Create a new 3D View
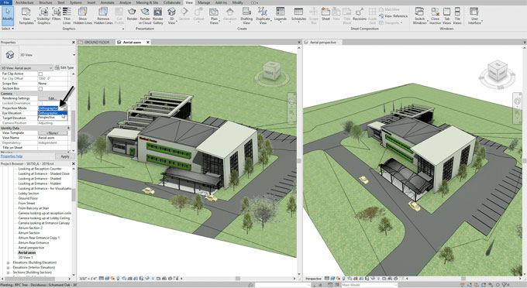The width and height of the screenshot is (527, 288). [171, 15]
